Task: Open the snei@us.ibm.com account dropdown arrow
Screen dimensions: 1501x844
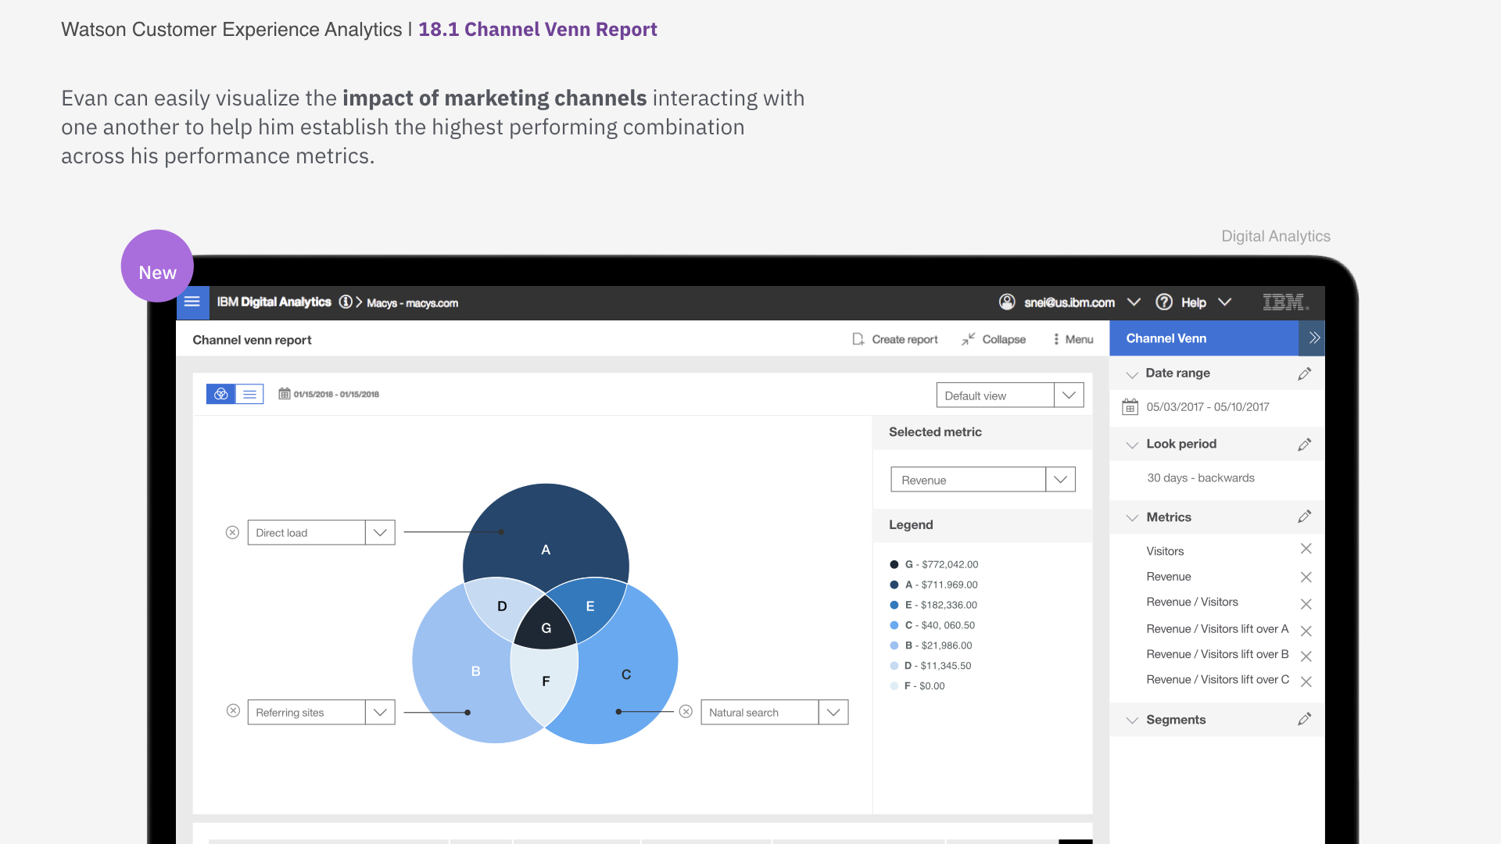Action: [x=1134, y=302]
